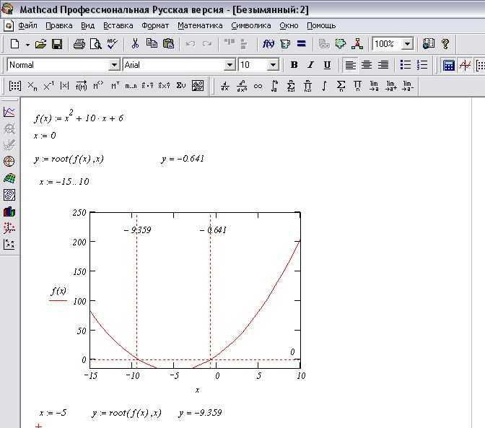Screen dimensions: 485x428
Task: Open the Формат menu
Action: tap(155, 26)
